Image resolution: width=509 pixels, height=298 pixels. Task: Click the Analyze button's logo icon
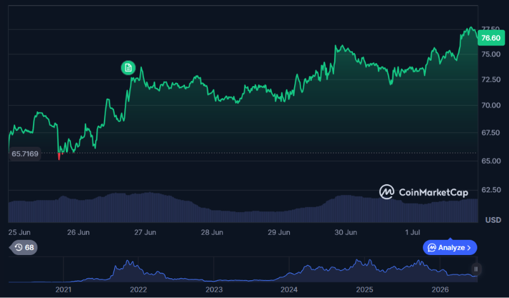pos(432,248)
